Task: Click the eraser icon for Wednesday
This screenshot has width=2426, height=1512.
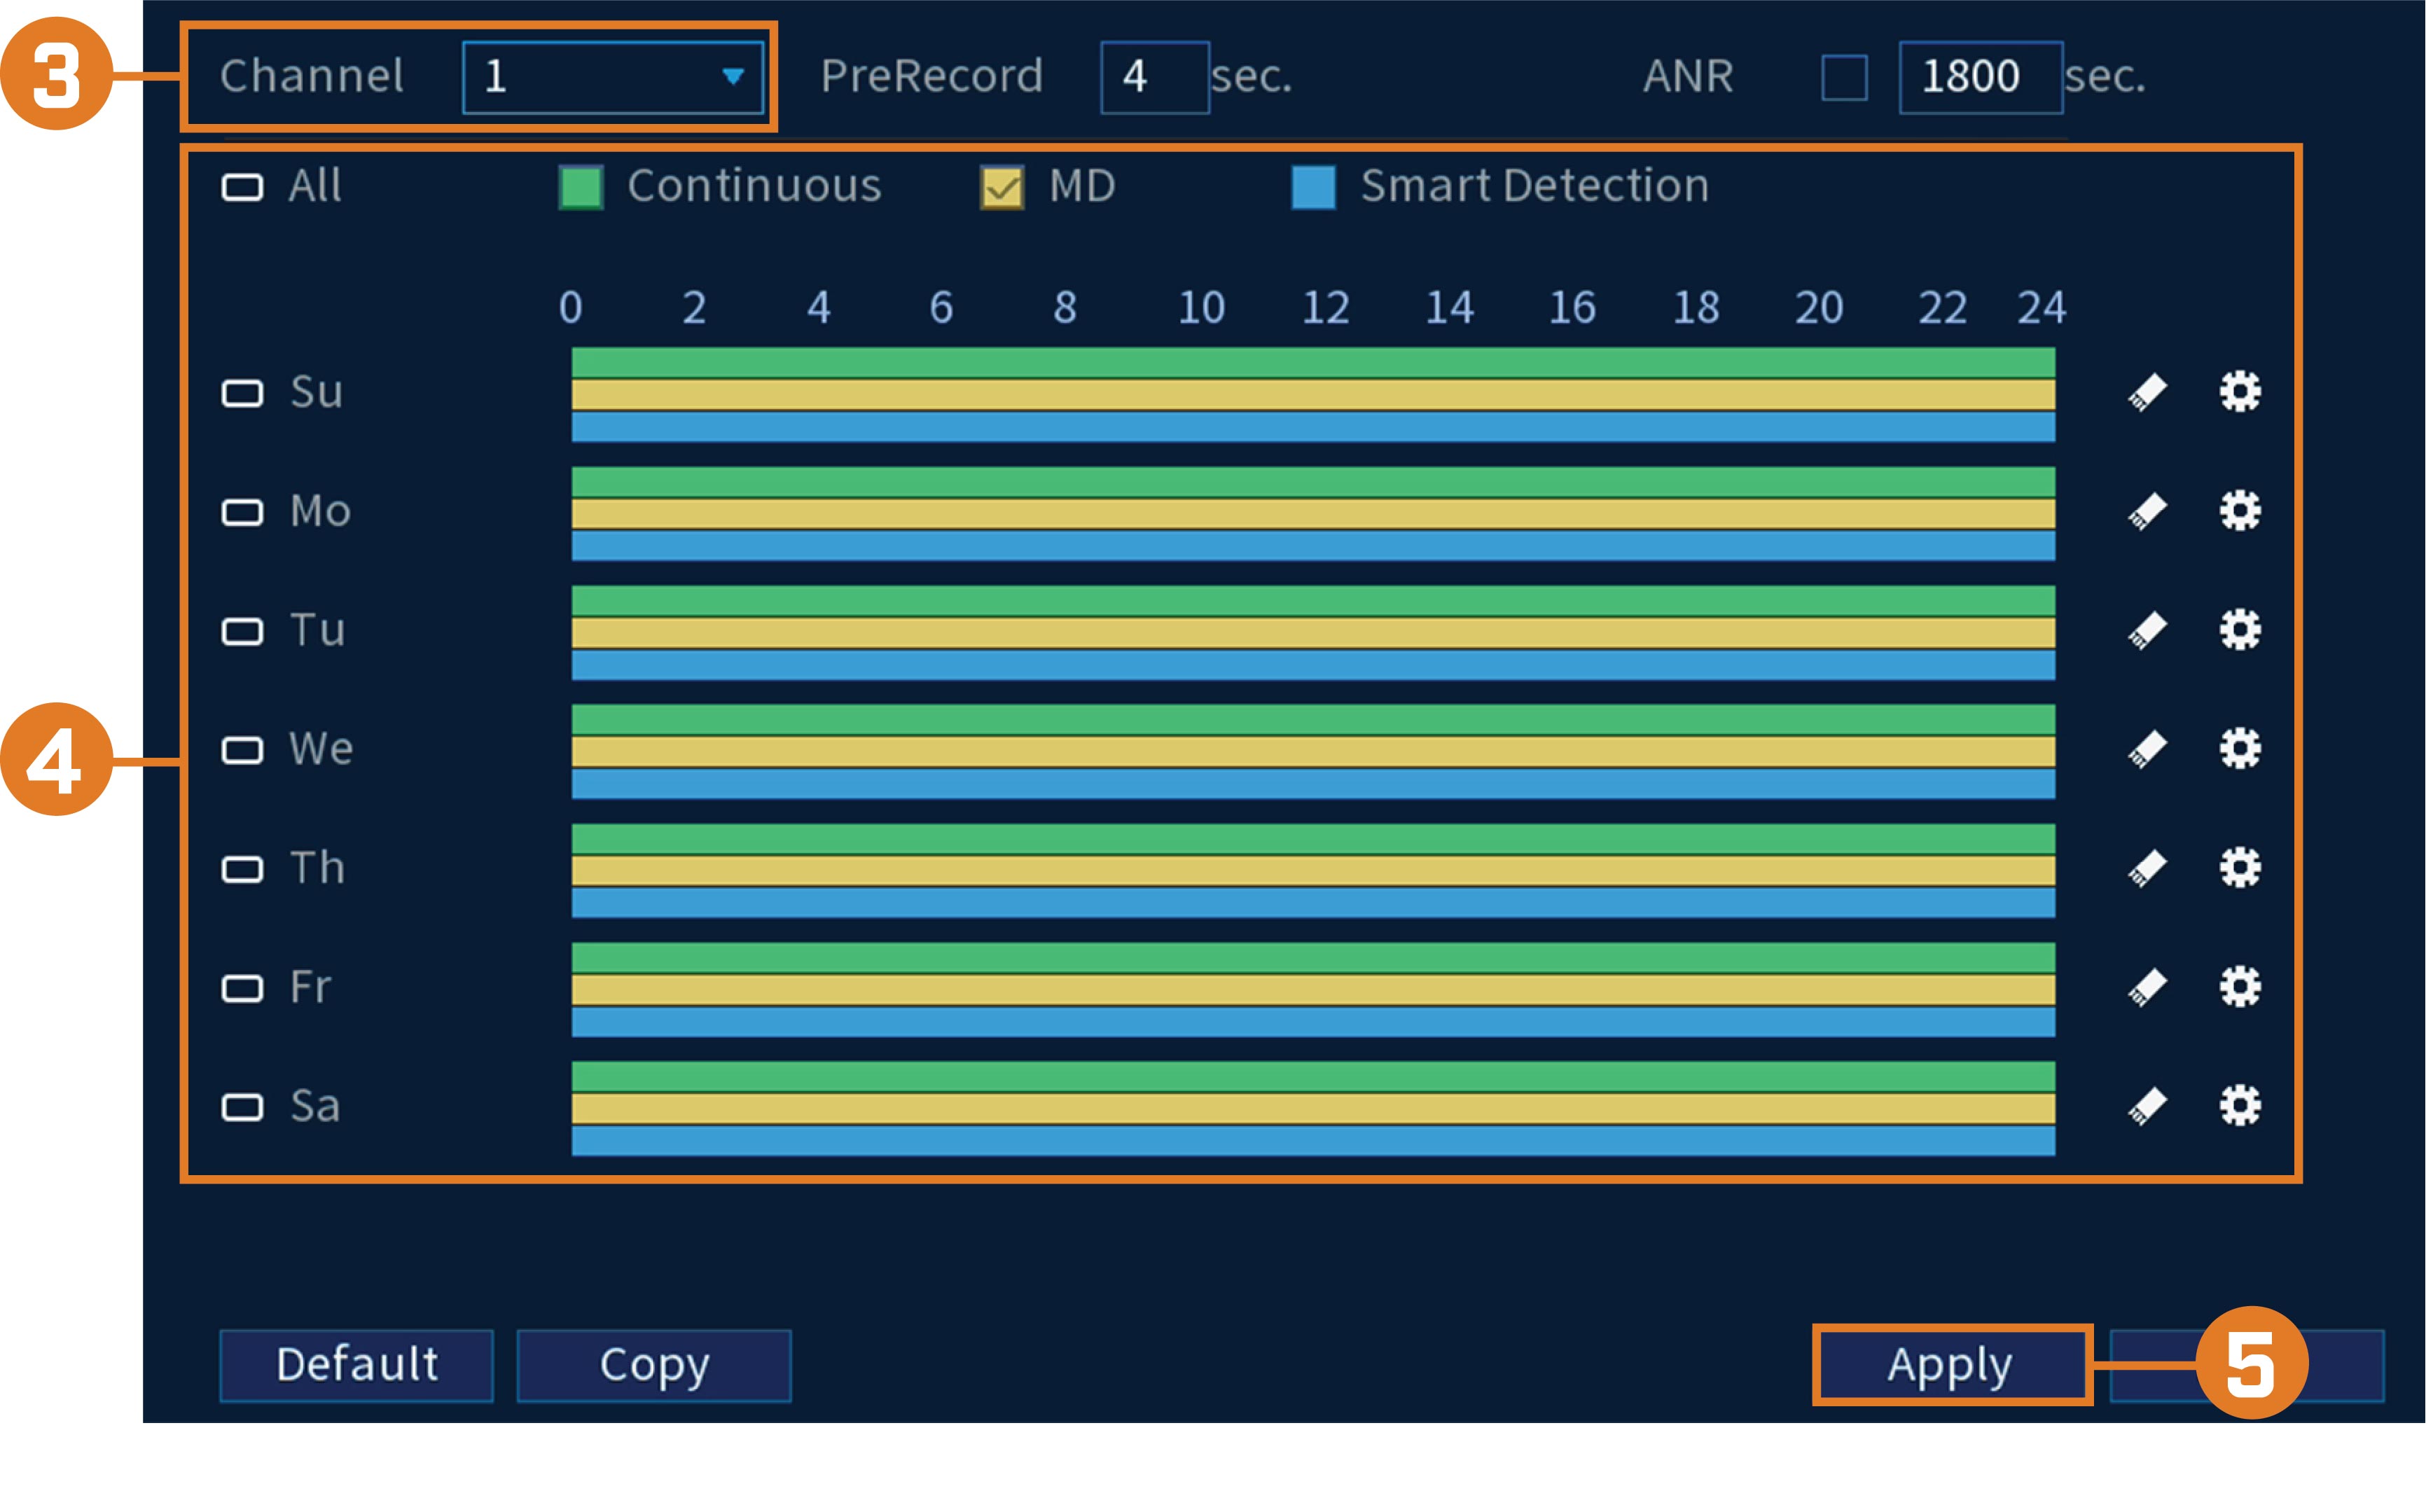Action: tap(2148, 749)
